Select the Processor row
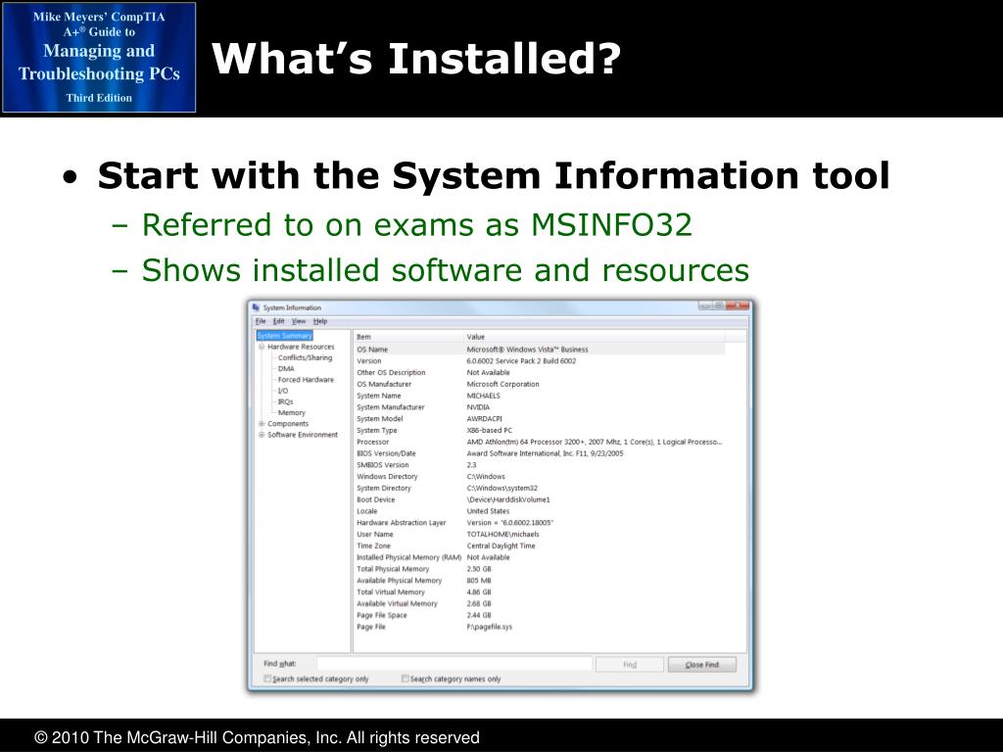The height and width of the screenshot is (752, 1003). (x=540, y=442)
